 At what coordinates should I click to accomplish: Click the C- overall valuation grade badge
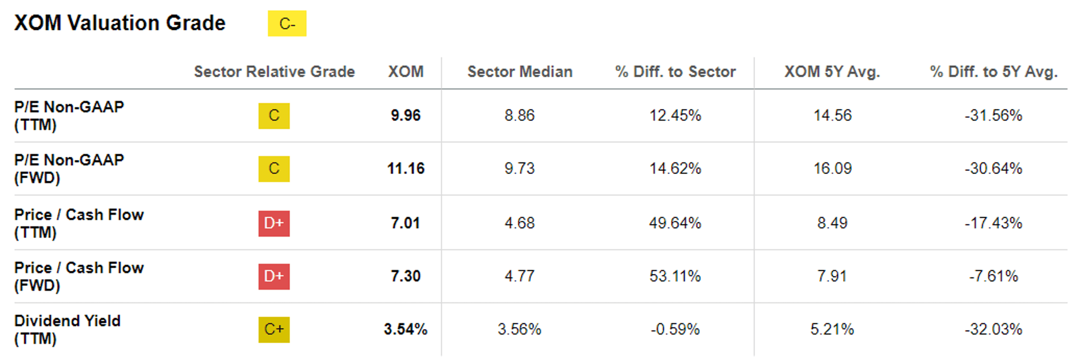(x=287, y=24)
